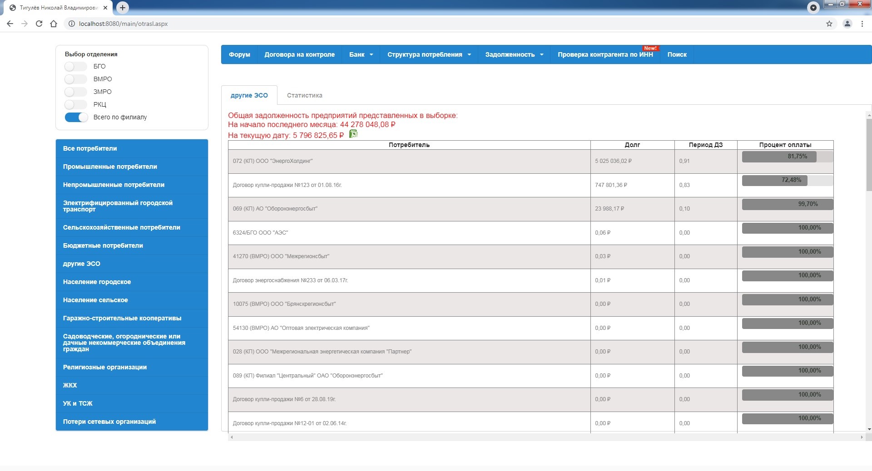Image resolution: width=872 pixels, height=471 pixels.
Task: Open 'Проверка контрагента по ИНН' link
Action: pyautogui.click(x=605, y=54)
